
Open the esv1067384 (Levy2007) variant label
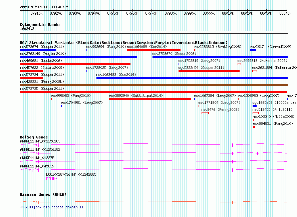tap(215, 96)
